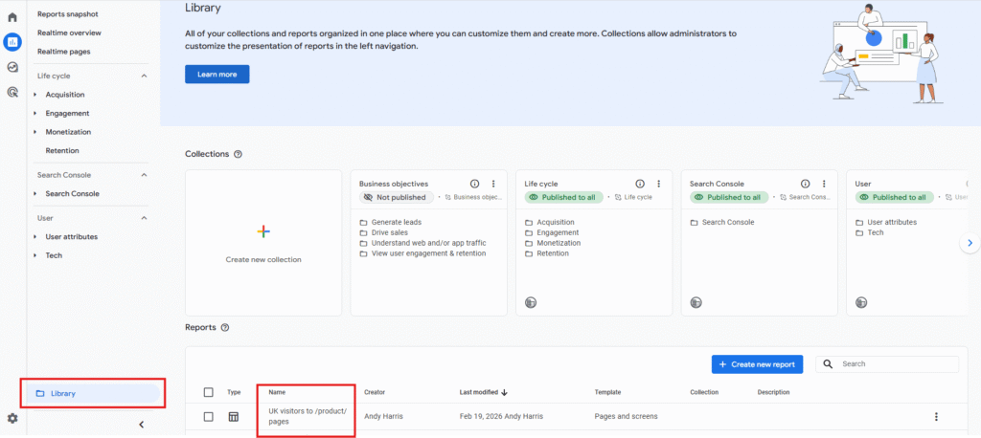This screenshot has width=981, height=438.
Task: Click Create new collection card
Action: [x=263, y=243]
